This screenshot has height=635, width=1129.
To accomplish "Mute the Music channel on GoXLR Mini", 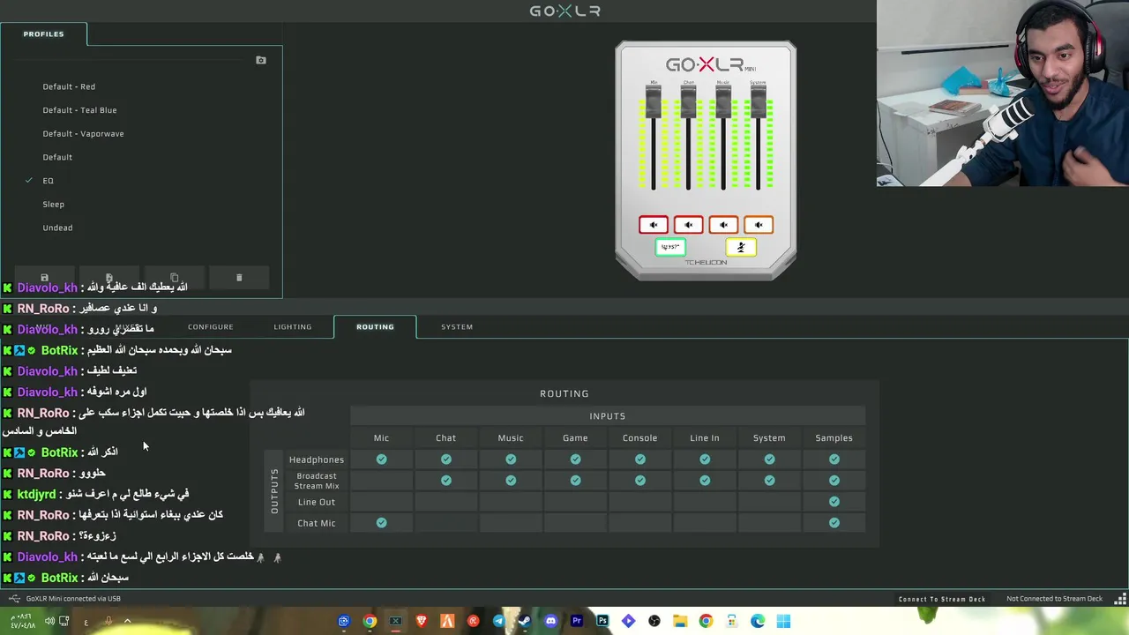I will [x=723, y=225].
